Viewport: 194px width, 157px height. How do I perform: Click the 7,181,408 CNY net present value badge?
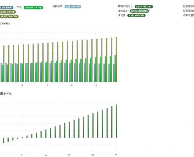(x=136, y=15)
